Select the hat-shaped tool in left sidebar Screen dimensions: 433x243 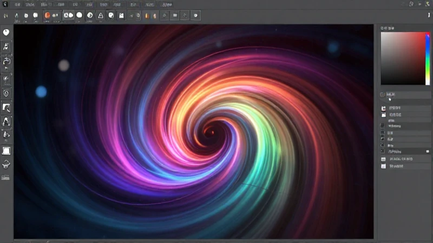[x=6, y=165]
